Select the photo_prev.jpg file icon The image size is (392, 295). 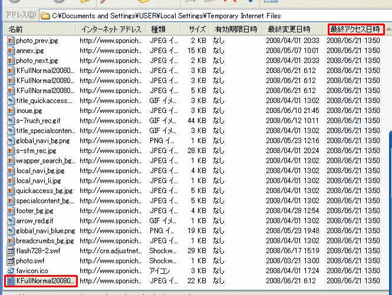(11, 41)
